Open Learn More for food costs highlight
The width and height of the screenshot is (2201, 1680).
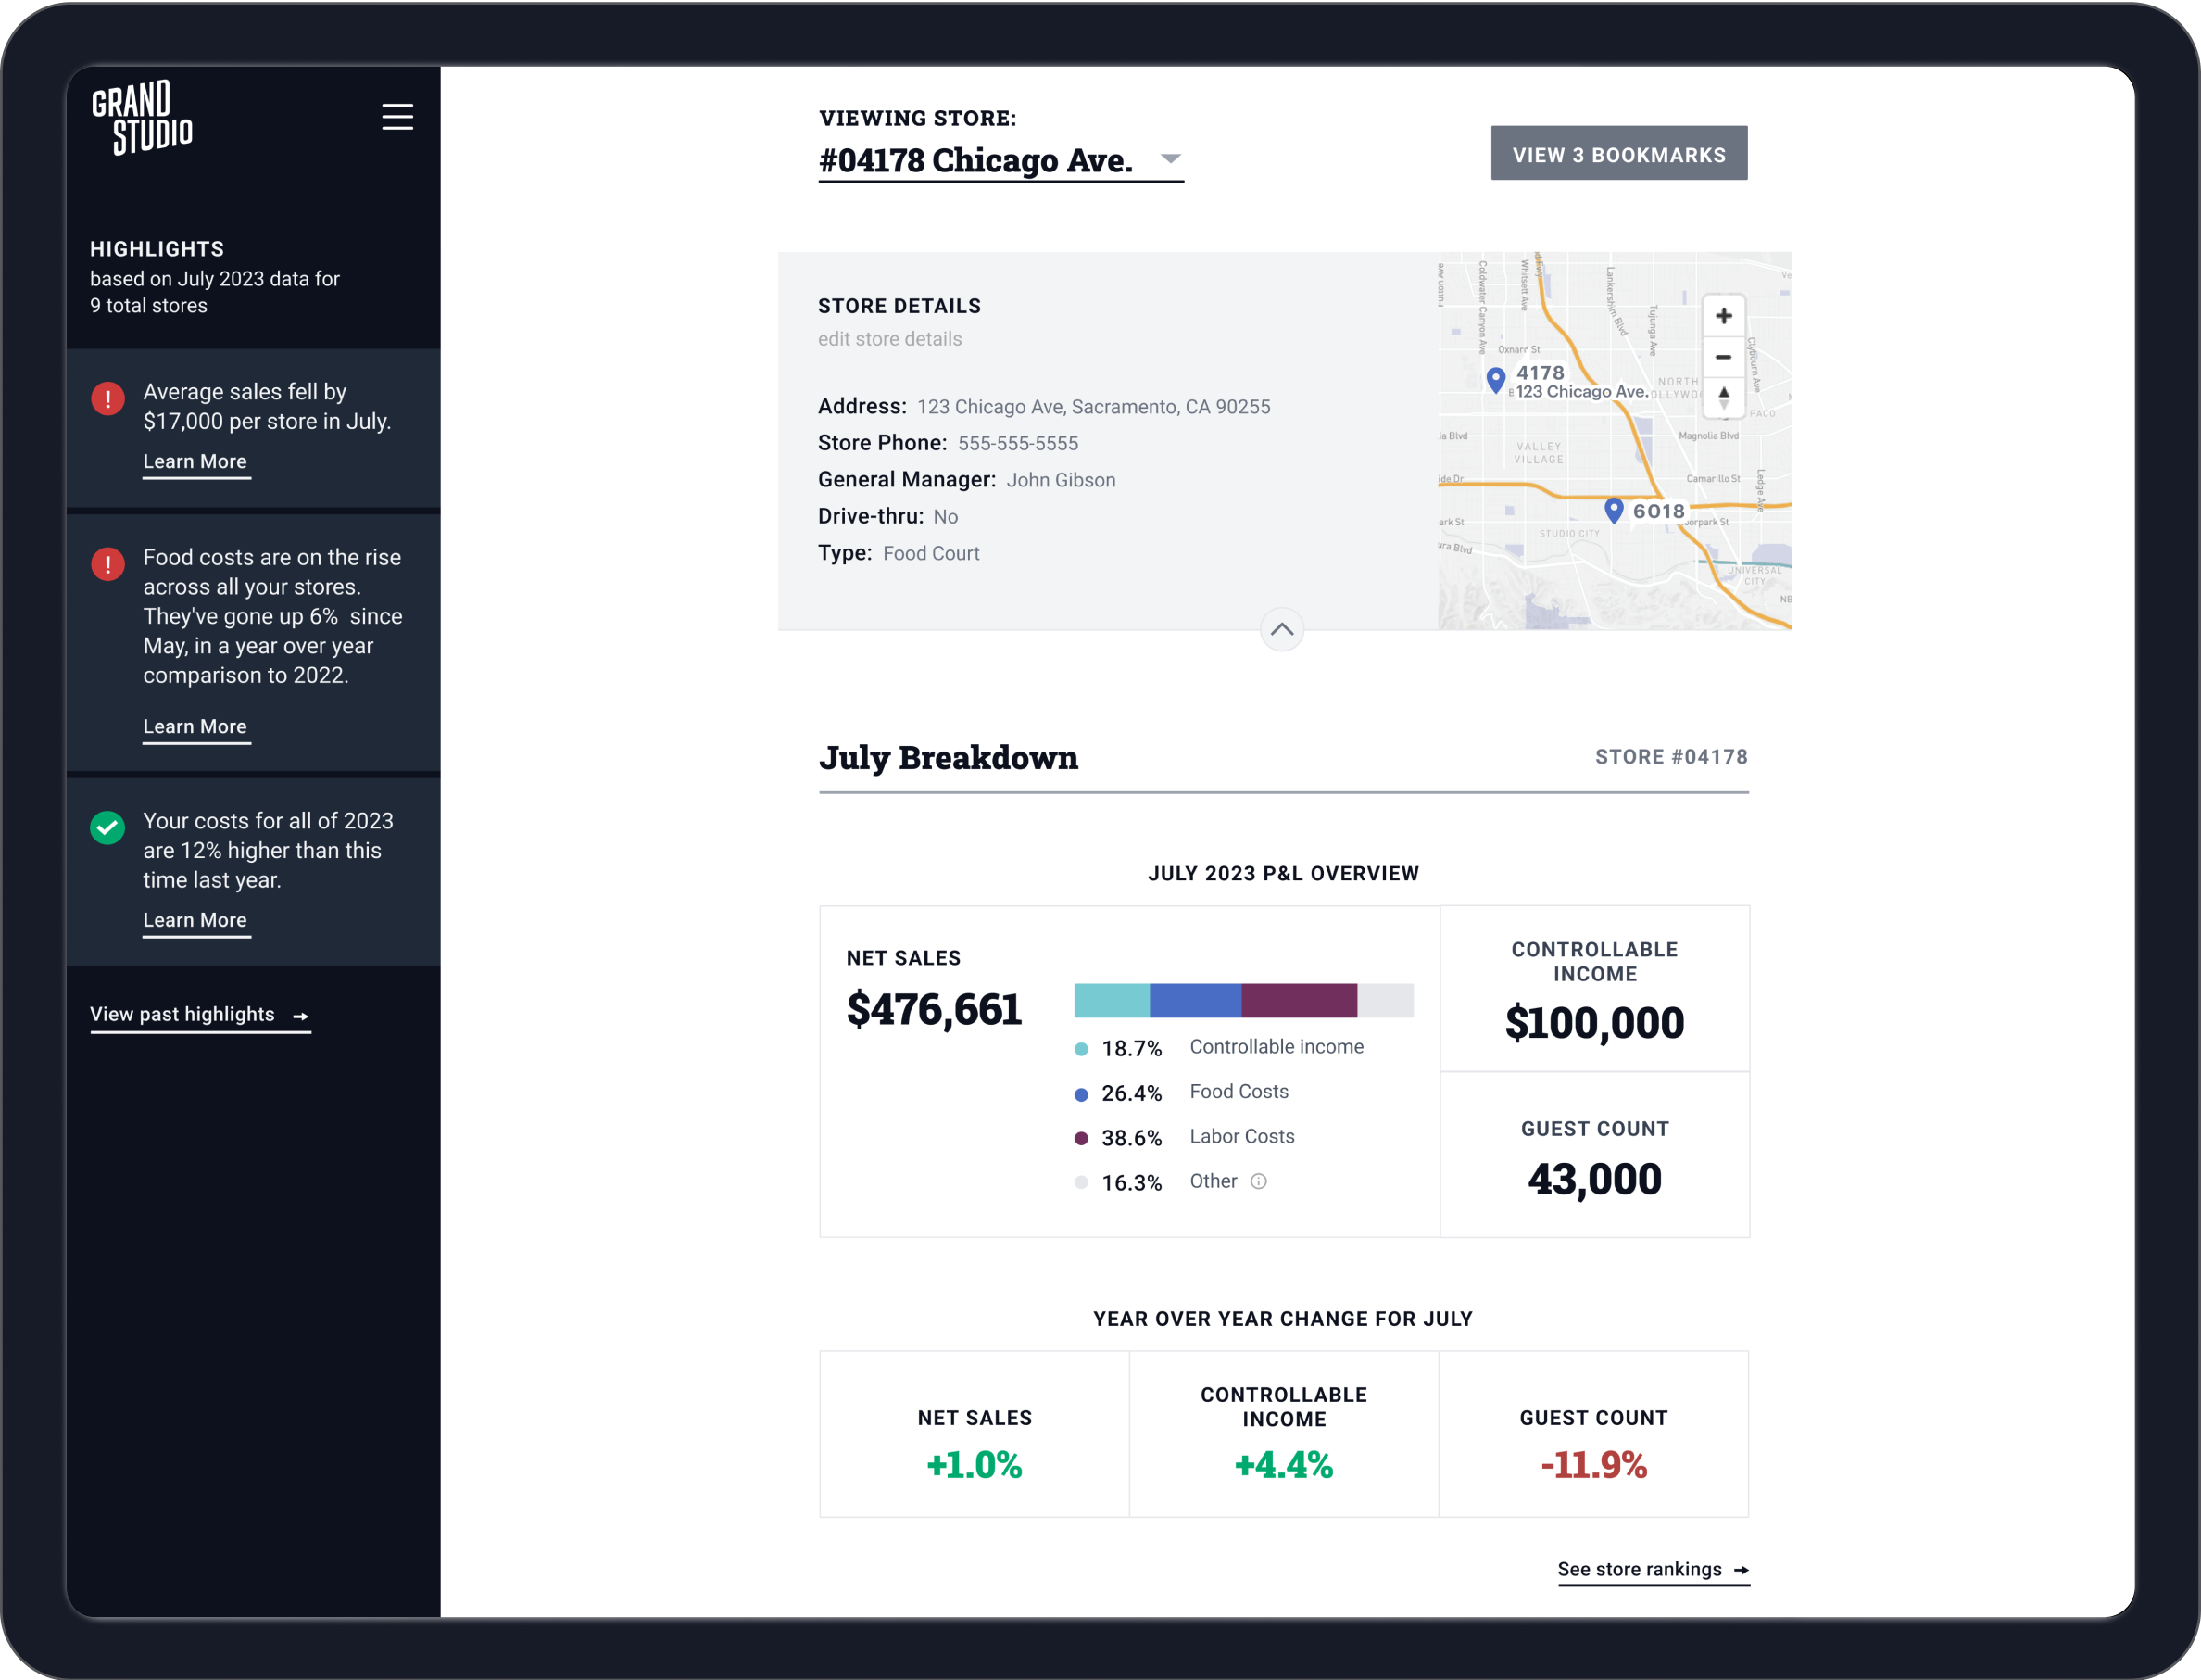coord(195,727)
